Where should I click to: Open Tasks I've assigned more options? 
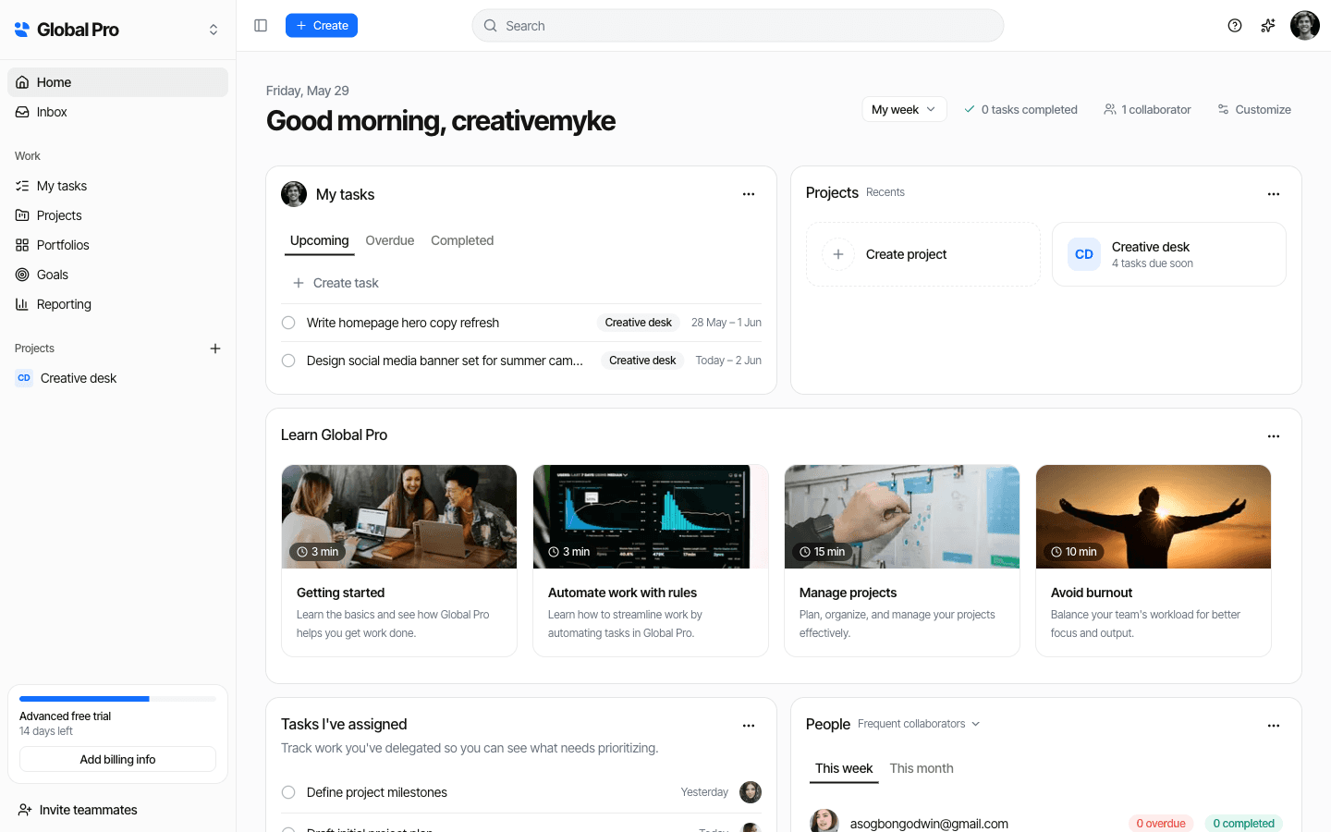pos(749,726)
